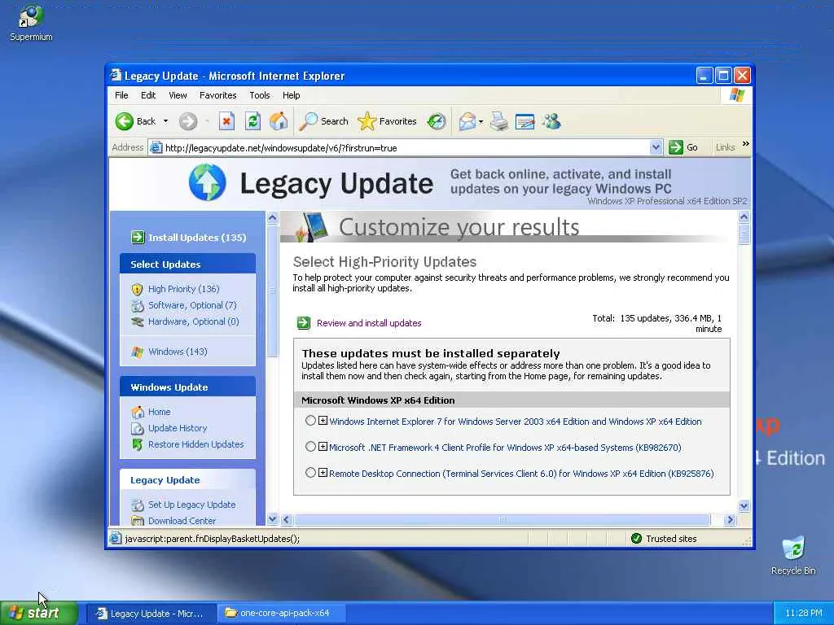Viewport: 834px width, 625px height.
Task: Click the greyed Forward arrow button
Action: (188, 121)
